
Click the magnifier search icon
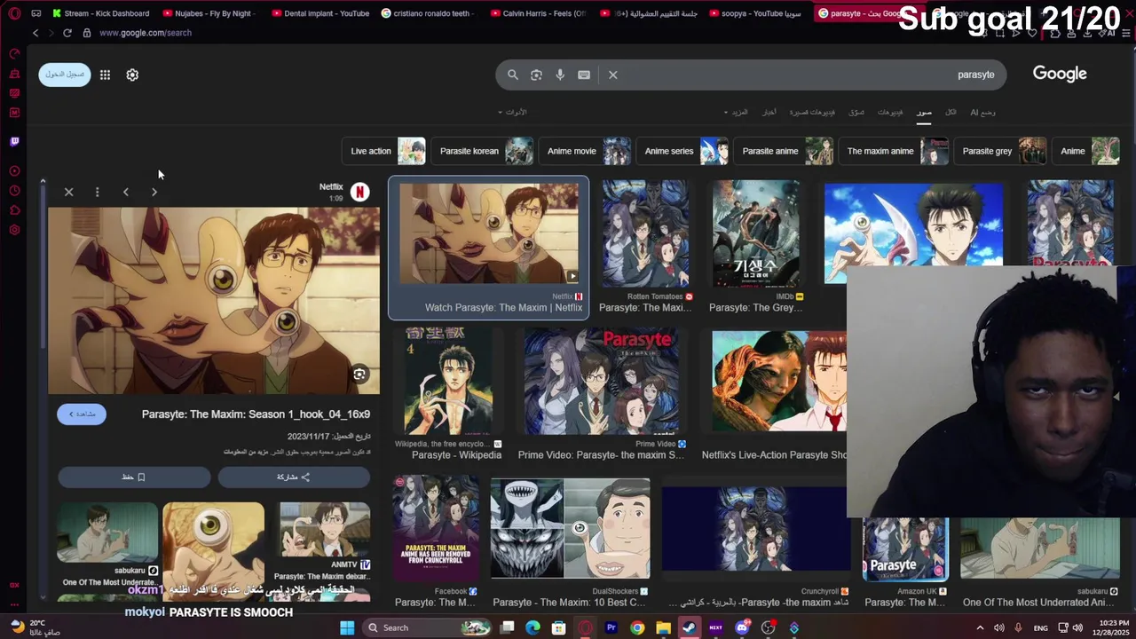pyautogui.click(x=512, y=75)
